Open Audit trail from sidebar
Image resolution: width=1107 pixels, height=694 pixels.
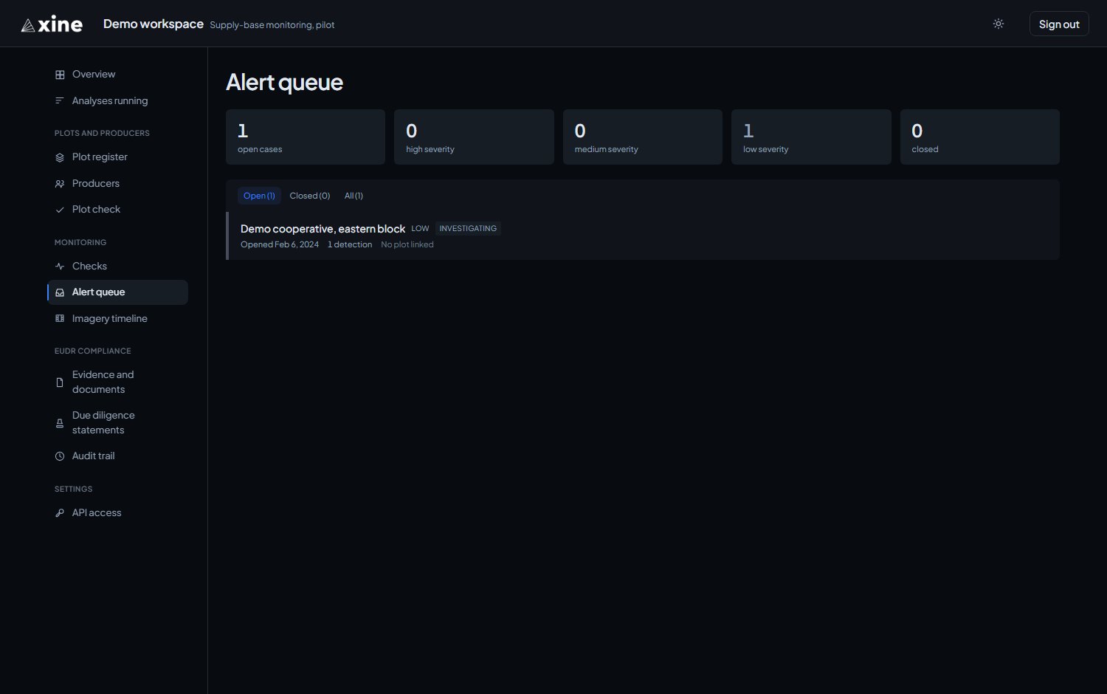[x=117, y=456]
